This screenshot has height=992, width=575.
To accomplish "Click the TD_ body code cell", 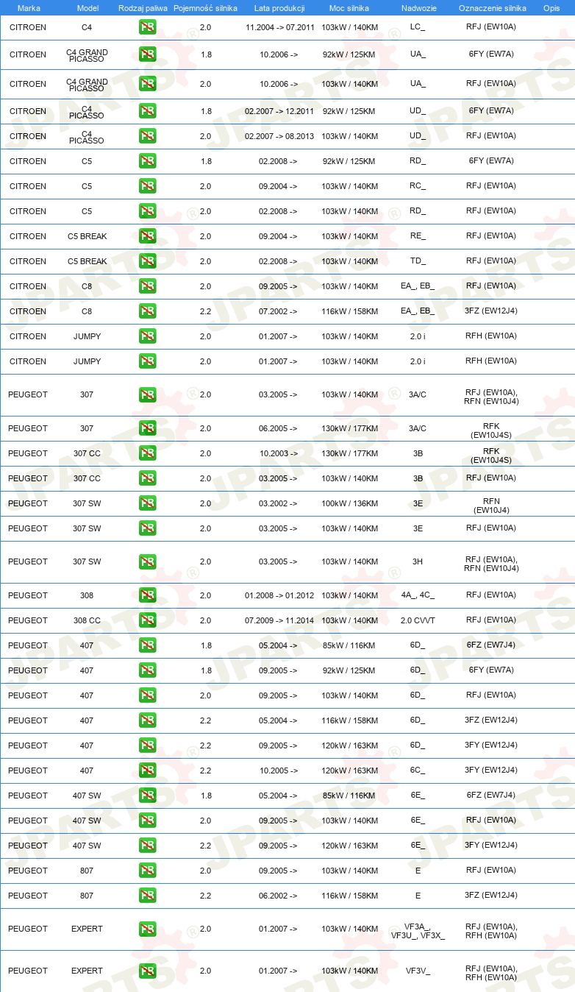I will tap(418, 262).
